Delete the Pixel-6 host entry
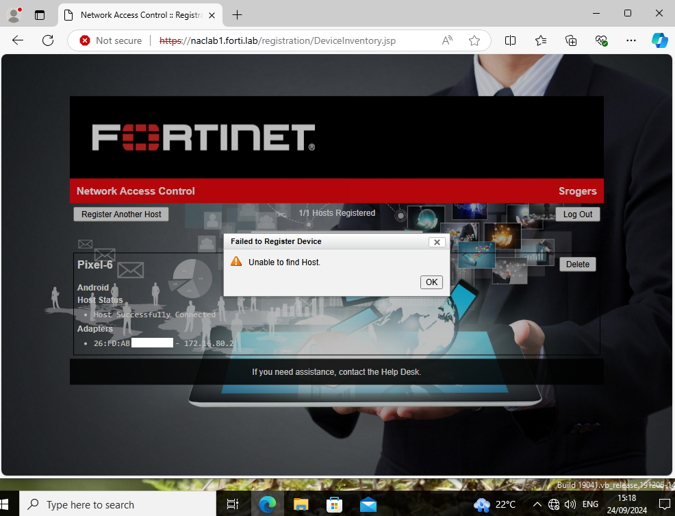 tap(578, 265)
